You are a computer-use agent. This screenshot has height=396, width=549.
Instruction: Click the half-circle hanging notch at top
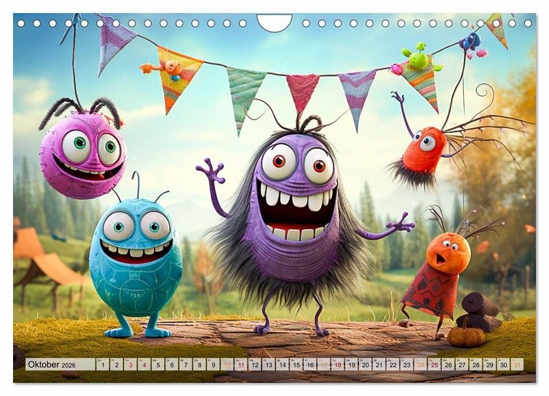pyautogui.click(x=274, y=23)
